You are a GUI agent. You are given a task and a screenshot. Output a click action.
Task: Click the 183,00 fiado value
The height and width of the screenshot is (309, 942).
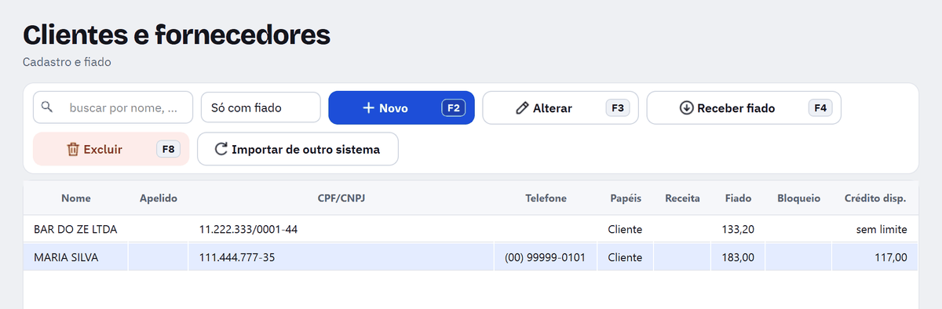[738, 257]
